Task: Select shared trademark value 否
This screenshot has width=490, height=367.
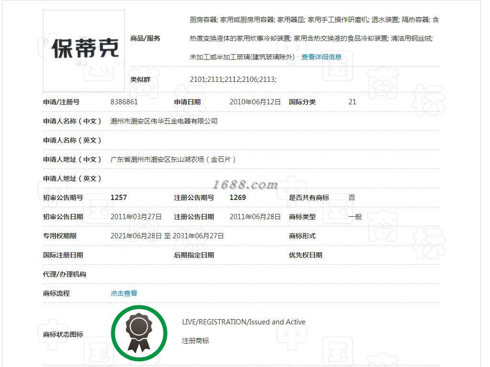Action: coord(352,198)
